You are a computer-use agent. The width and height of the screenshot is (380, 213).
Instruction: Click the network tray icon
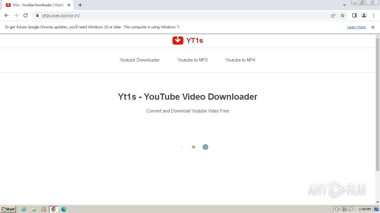pos(345,209)
